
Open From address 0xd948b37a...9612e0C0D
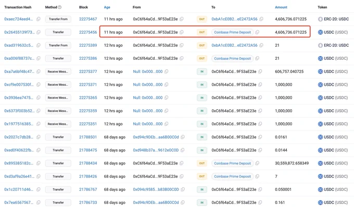coord(156,150)
